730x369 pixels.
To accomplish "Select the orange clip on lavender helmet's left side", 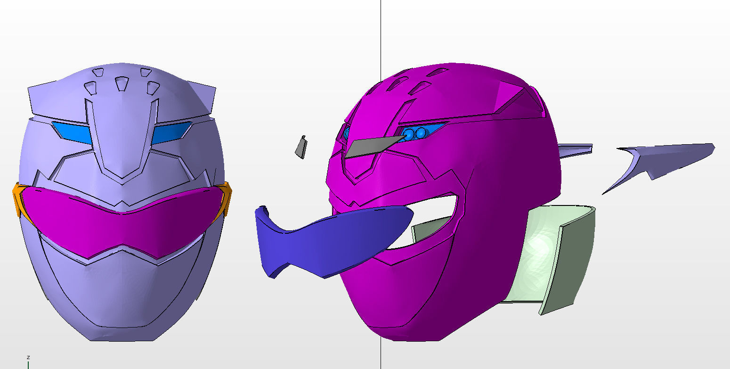I will [x=19, y=200].
